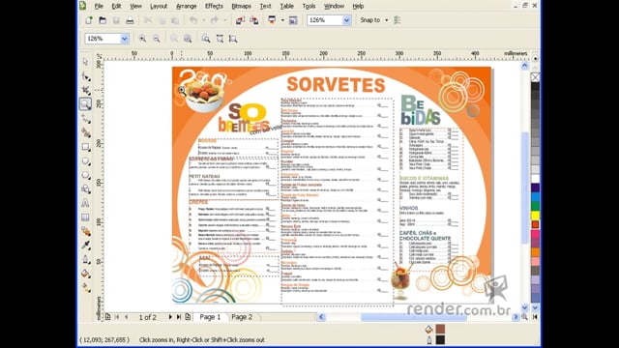Select the Rectangle tool
Screen dimensions: 619x348
[85, 147]
